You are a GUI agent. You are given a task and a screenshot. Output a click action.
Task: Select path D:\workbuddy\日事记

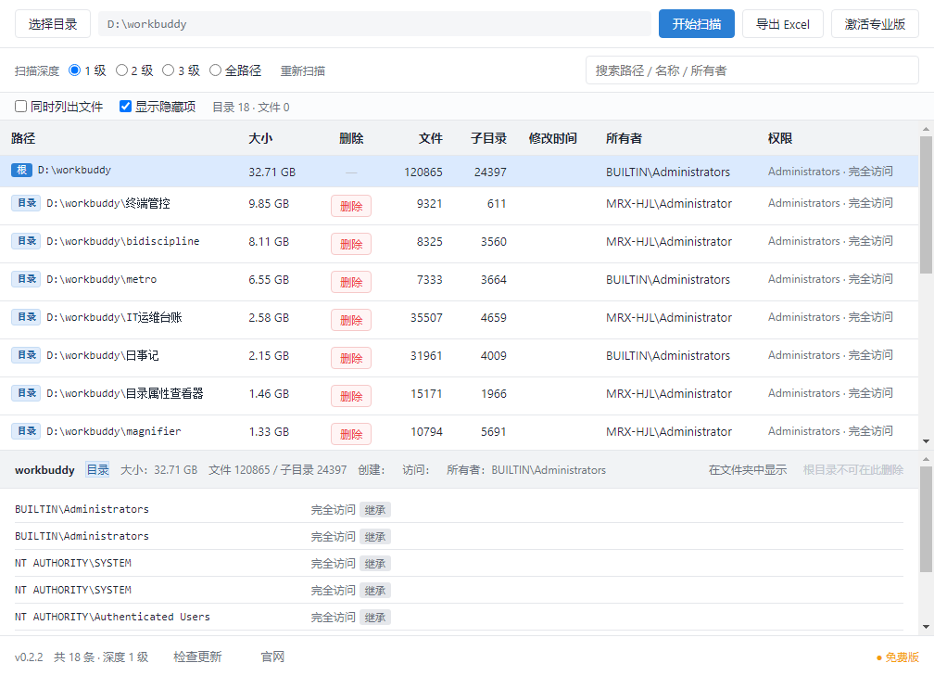[103, 355]
